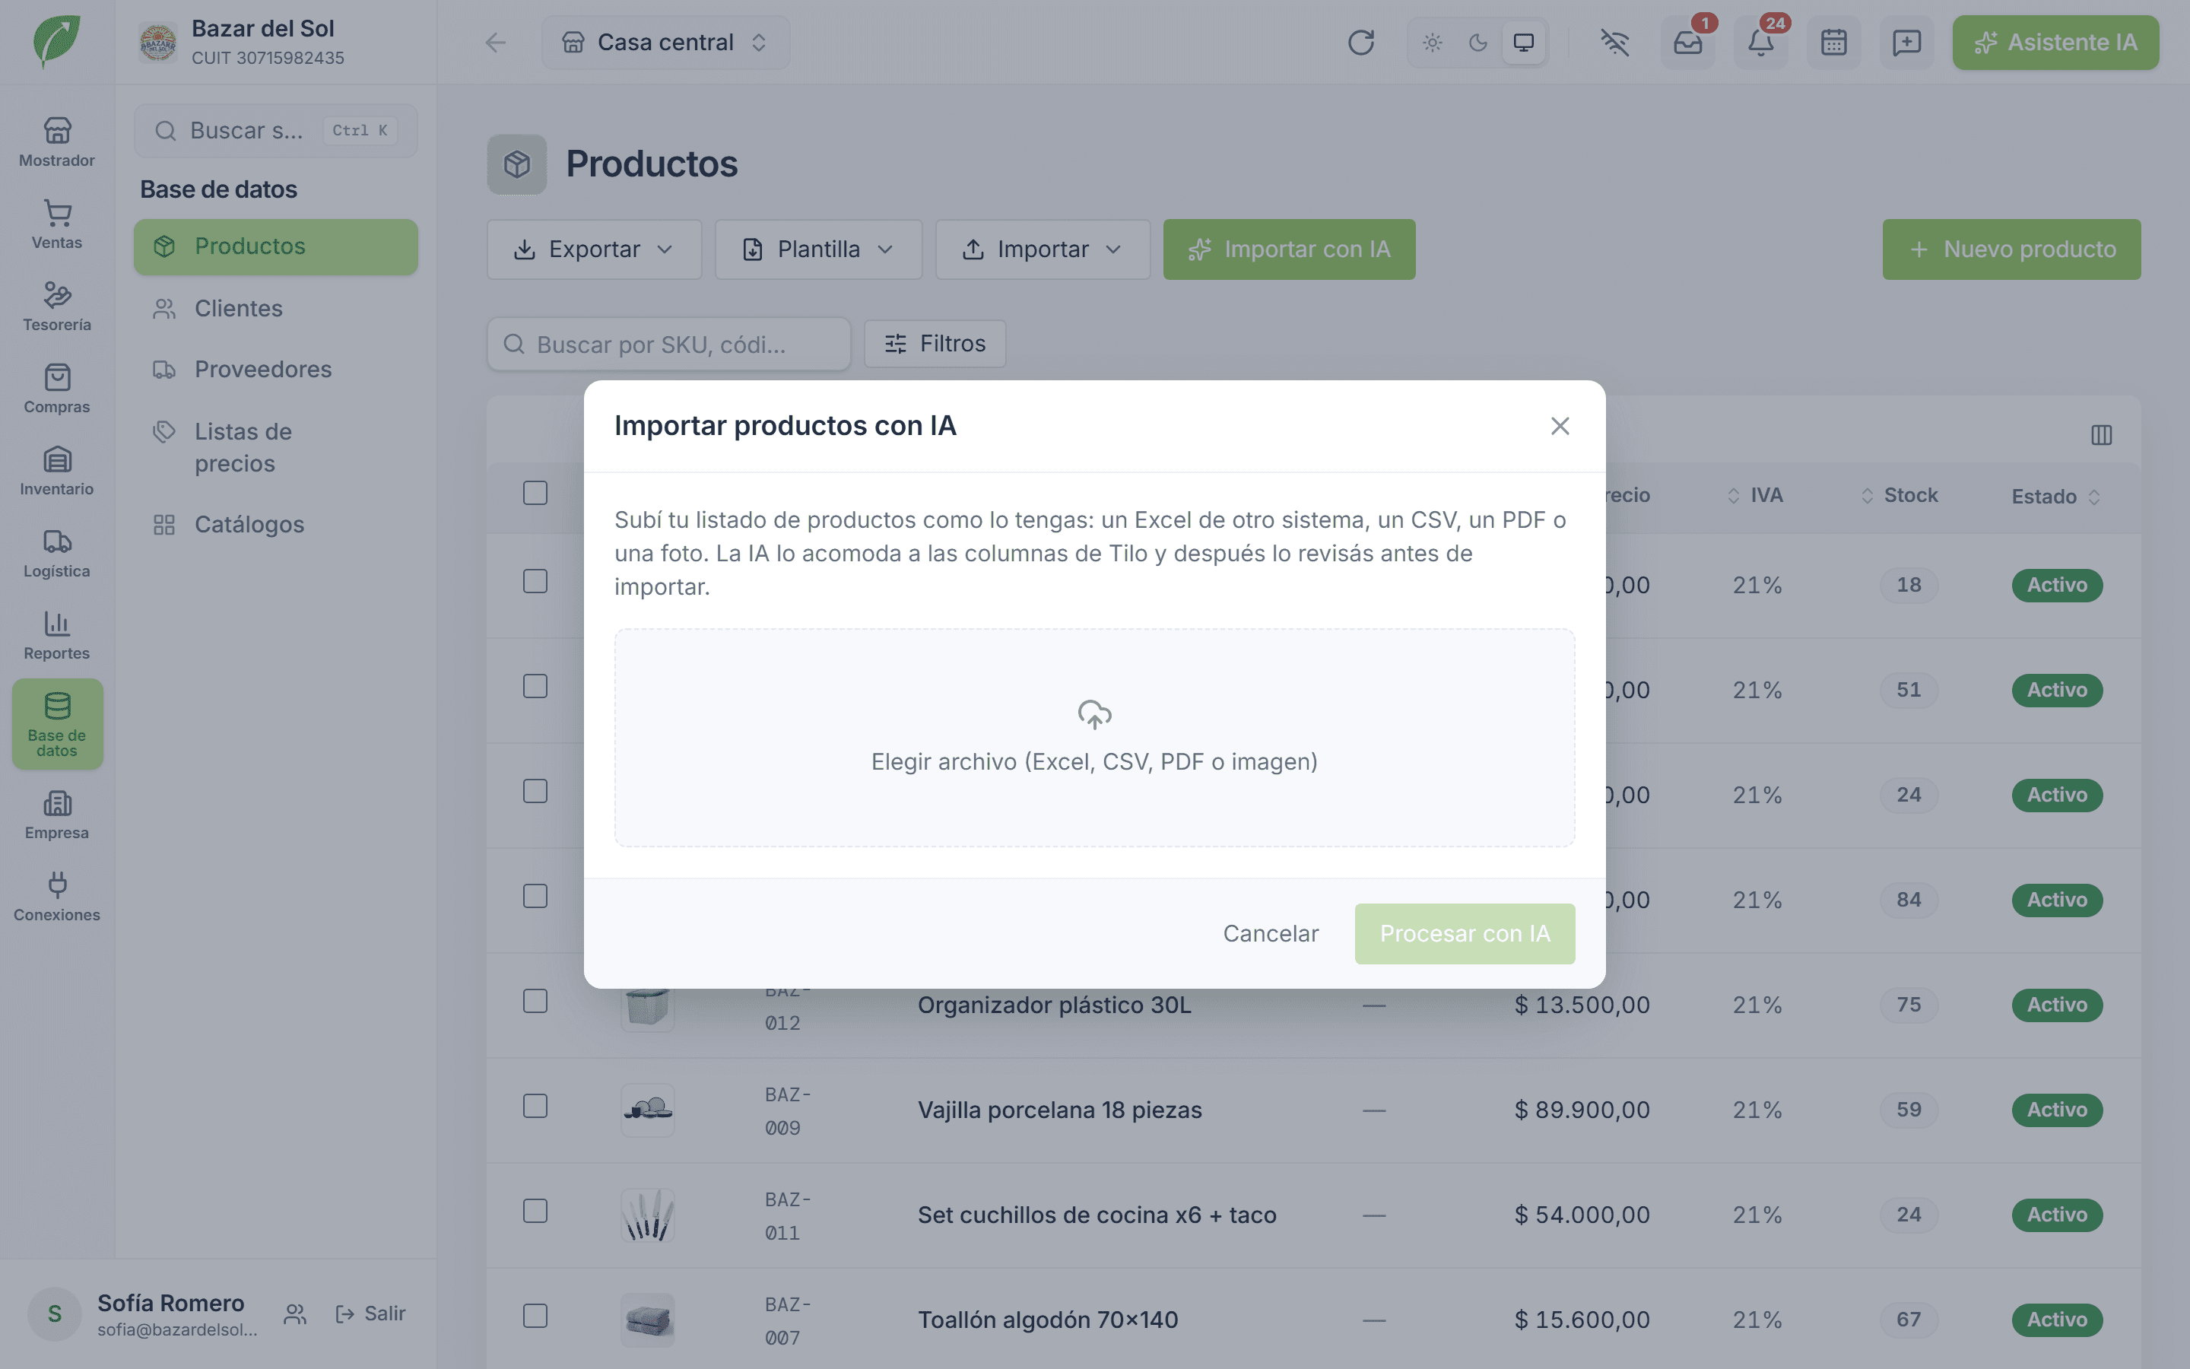Open Catálogos menu item
Viewport: 2190px width, 1369px height.
[276, 524]
